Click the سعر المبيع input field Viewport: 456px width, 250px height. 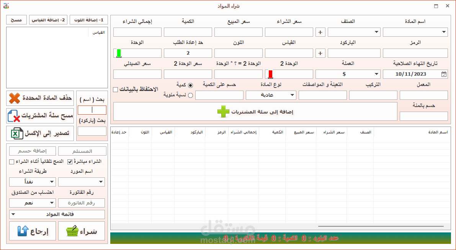pyautogui.click(x=238, y=32)
